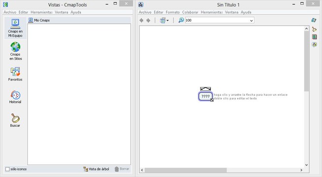Click the Borrar button
This screenshot has width=322, height=177.
[122, 169]
